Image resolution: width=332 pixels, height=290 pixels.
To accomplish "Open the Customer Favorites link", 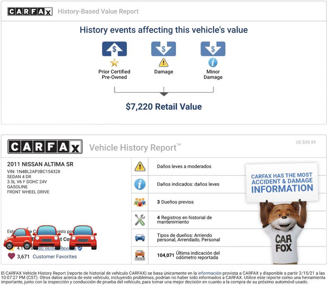I will pos(55,256).
